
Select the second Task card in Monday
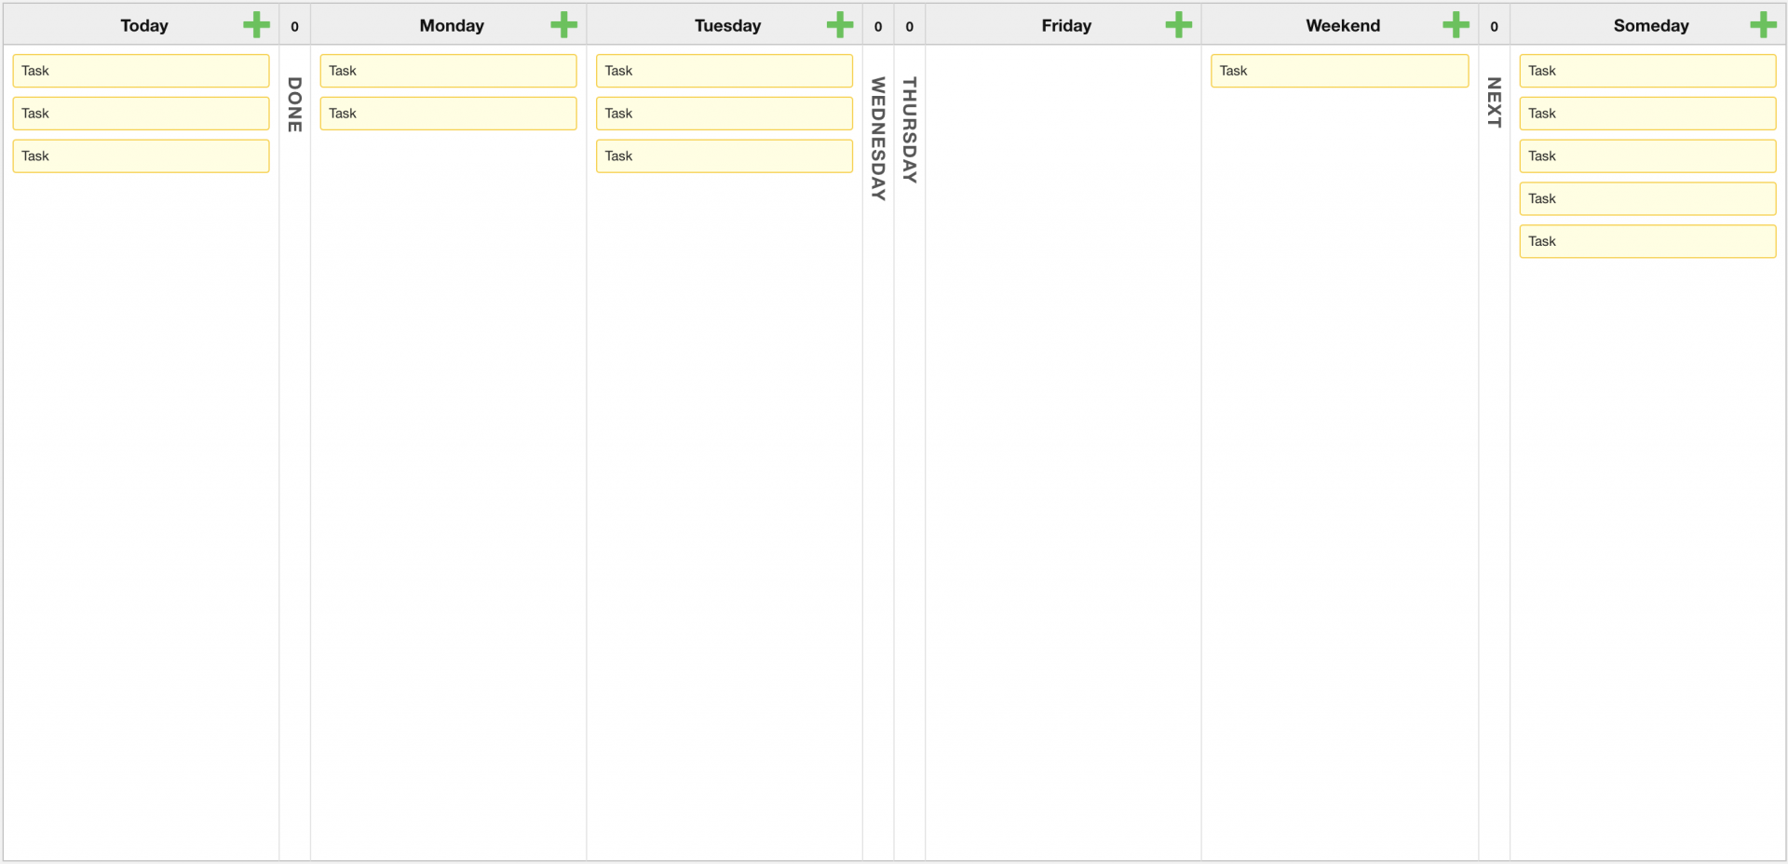(448, 114)
